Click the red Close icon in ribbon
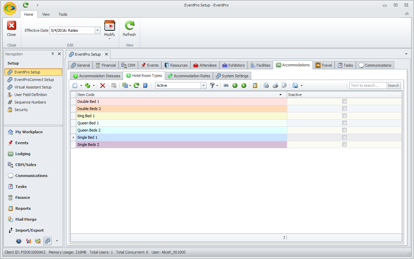 pos(11,26)
